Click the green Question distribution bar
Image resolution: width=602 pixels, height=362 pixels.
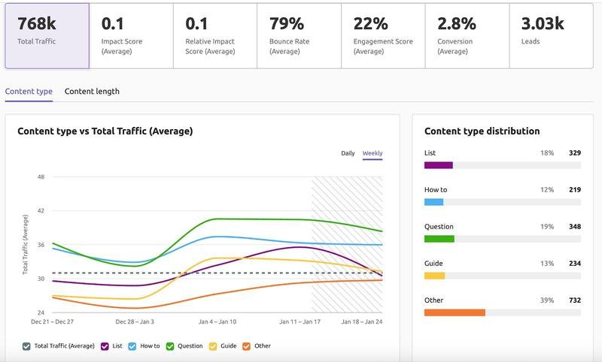coord(439,239)
